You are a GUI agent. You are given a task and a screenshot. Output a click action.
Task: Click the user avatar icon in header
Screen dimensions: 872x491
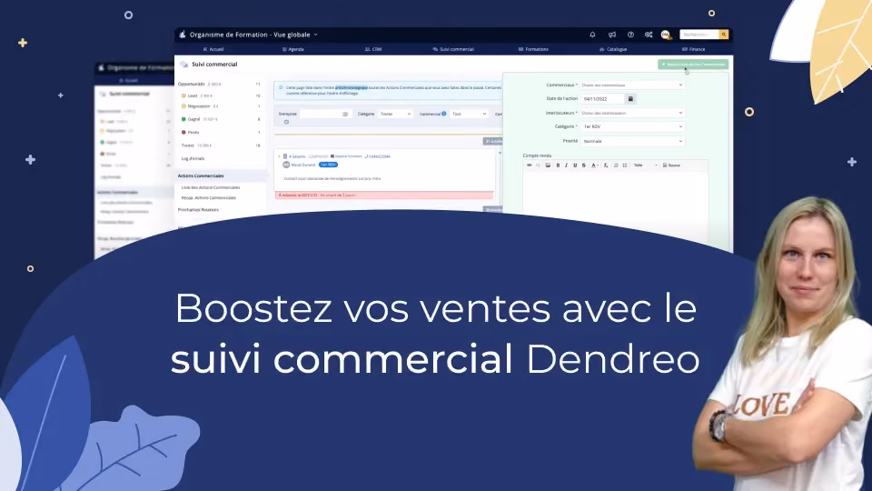665,35
